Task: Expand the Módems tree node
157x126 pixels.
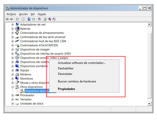Action: (x=13, y=74)
